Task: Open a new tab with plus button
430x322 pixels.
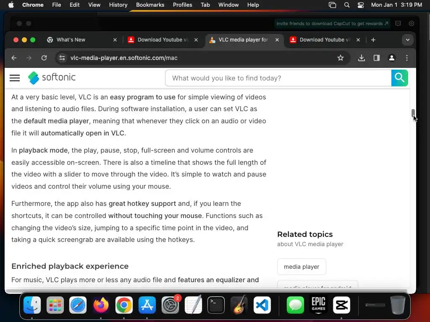Action: click(373, 40)
